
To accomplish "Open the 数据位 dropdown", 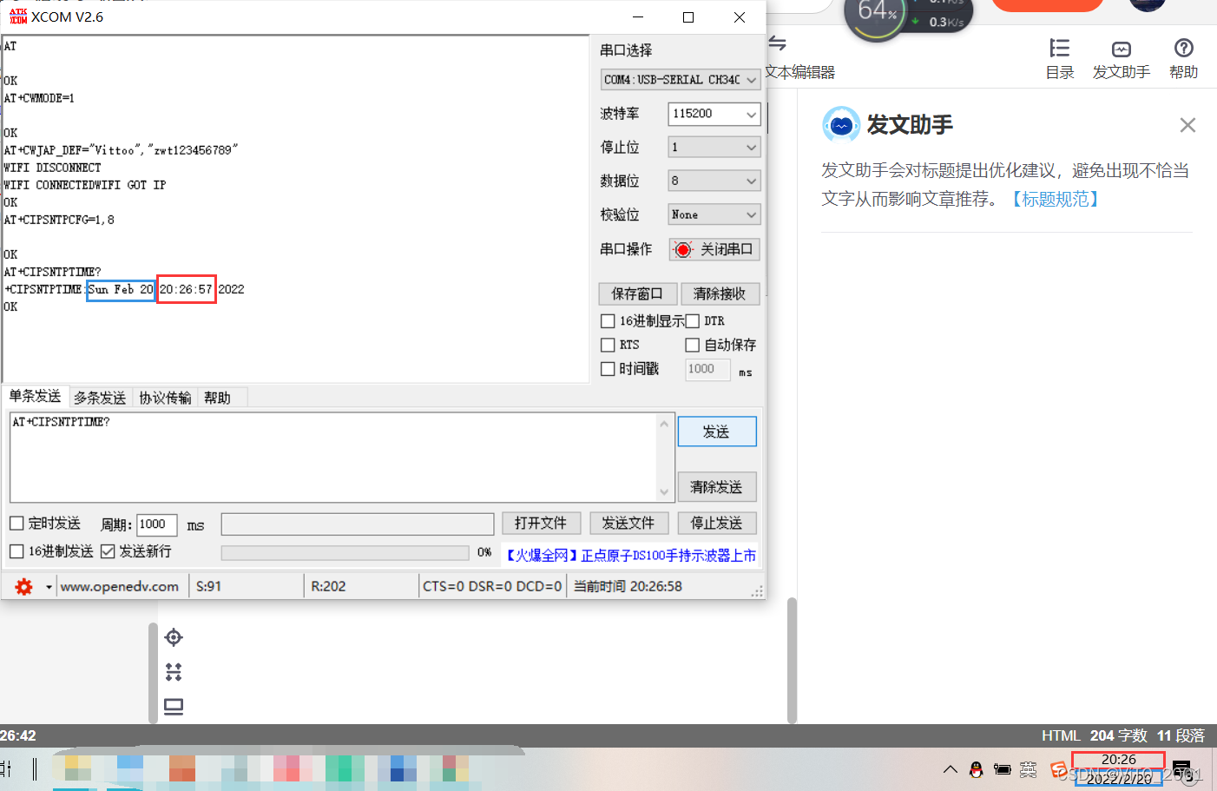I will [714, 181].
